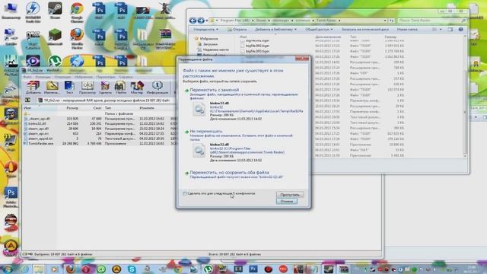Click the Steam desktop shortcut
487x274 pixels.
pyautogui.click(x=55, y=10)
